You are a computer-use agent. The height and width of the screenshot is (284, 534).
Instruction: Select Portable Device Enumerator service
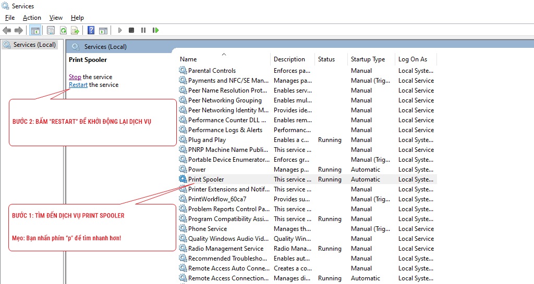point(307,159)
